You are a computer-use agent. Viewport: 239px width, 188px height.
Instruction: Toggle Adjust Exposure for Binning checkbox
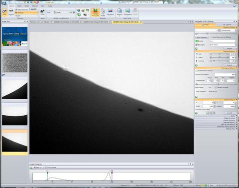point(211,37)
